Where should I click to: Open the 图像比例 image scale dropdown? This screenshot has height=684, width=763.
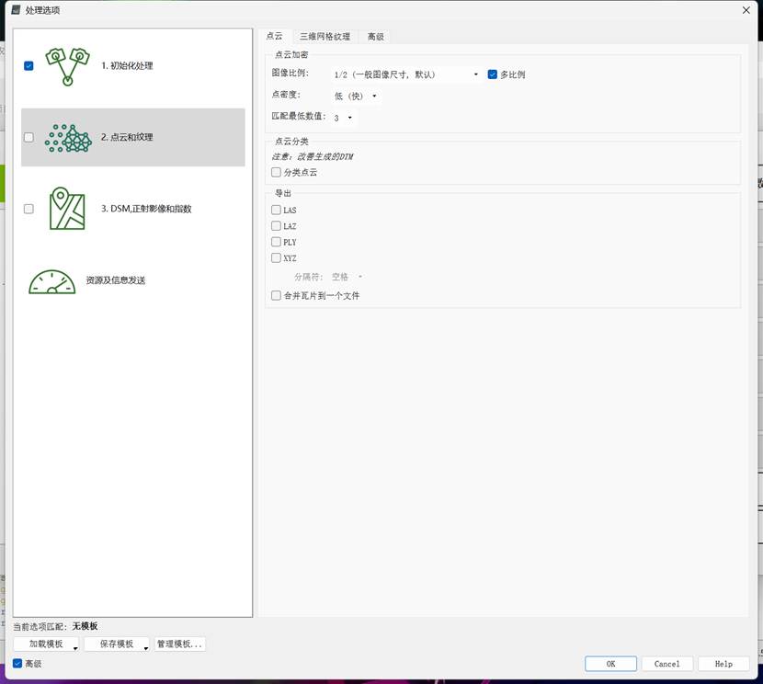point(406,74)
